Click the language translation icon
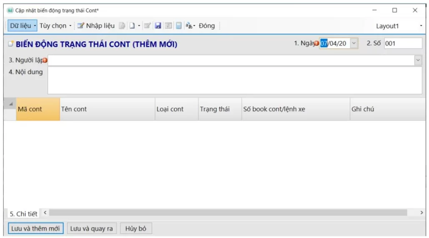 coord(189,26)
